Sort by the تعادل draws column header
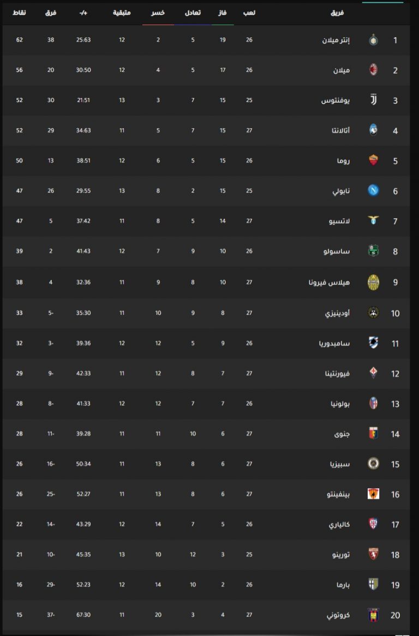The width and height of the screenshot is (419, 636). pyautogui.click(x=193, y=13)
